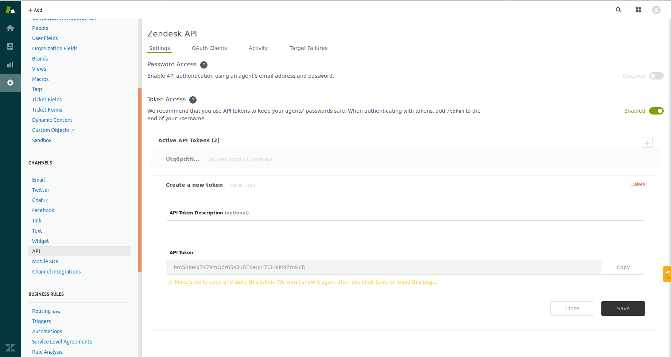Save the new API token
The image size is (671, 357).
(x=623, y=309)
